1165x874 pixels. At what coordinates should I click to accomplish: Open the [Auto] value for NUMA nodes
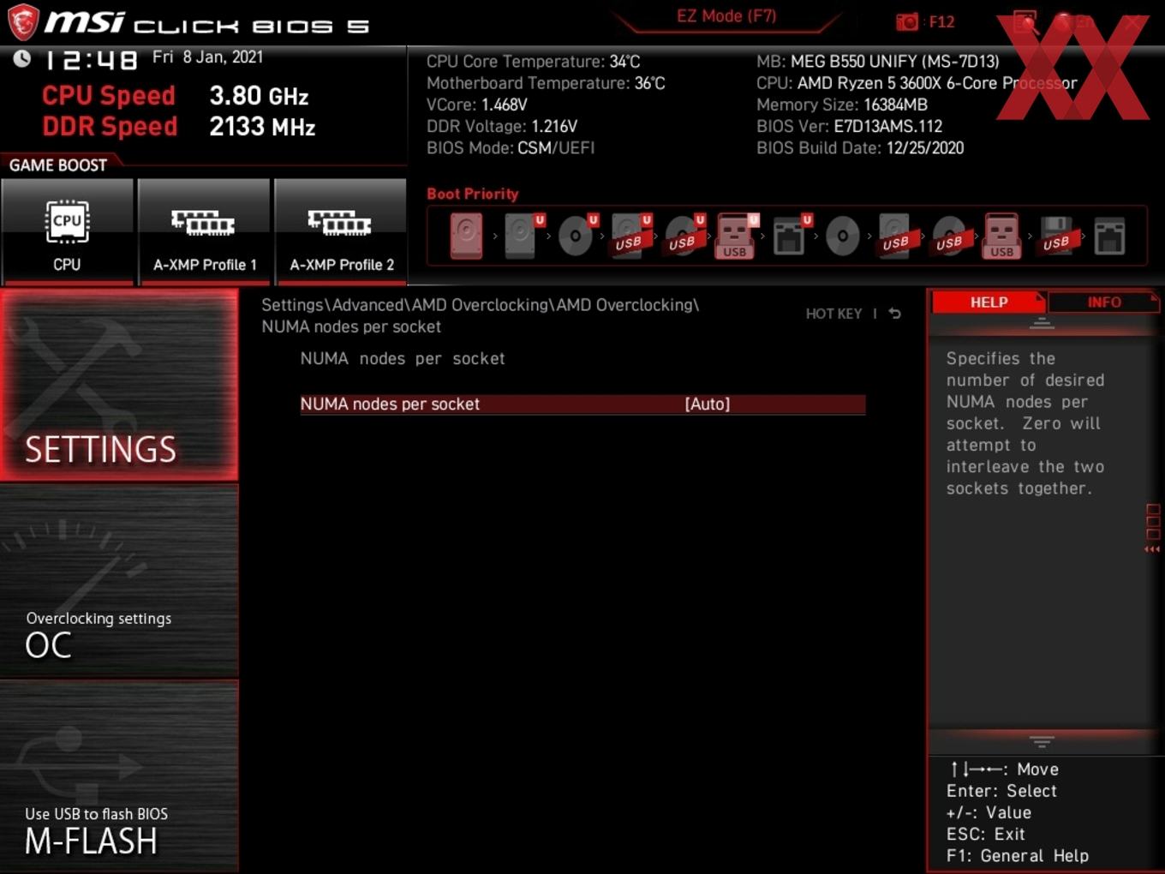(x=708, y=404)
